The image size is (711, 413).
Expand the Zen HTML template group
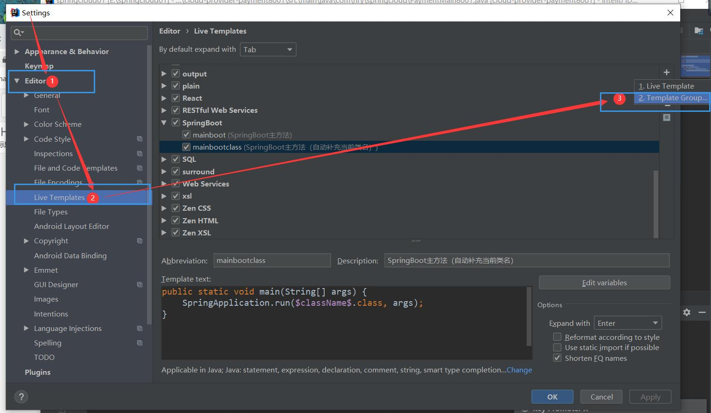coord(164,220)
